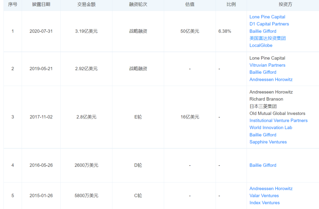Click 战略融资 in the 2019-05-21 row
The width and height of the screenshot is (319, 209).
(138, 69)
